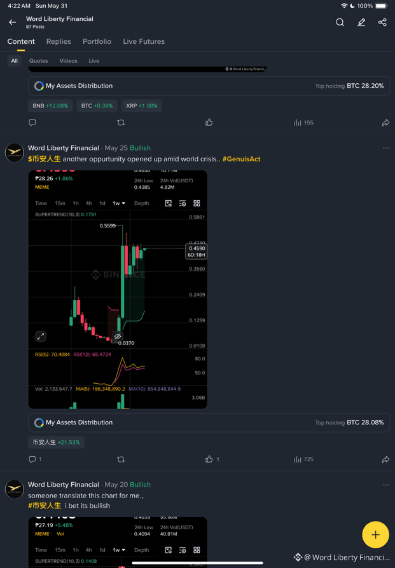Tap the Wi-Fi status icon
395x568 pixels.
[x=344, y=6]
